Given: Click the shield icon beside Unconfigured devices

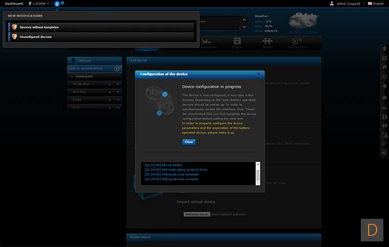Looking at the screenshot, I should point(15,37).
